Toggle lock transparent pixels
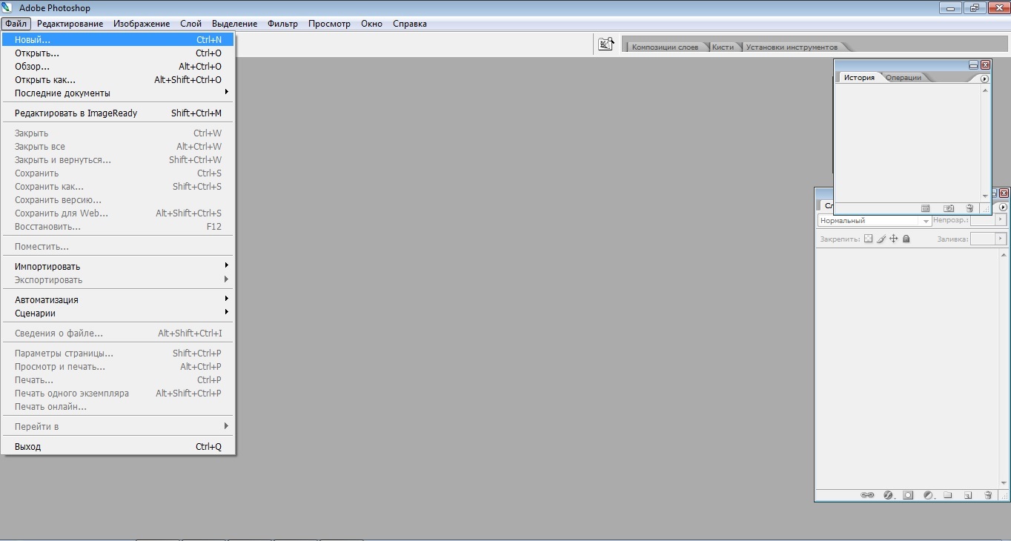 [869, 239]
